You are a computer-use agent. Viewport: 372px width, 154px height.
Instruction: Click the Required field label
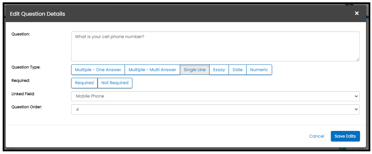point(21,81)
